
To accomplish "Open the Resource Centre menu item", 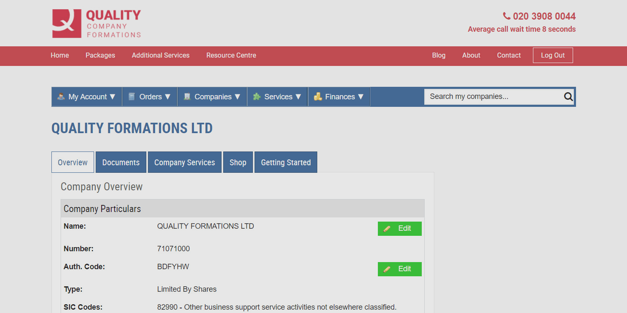I will (x=231, y=55).
